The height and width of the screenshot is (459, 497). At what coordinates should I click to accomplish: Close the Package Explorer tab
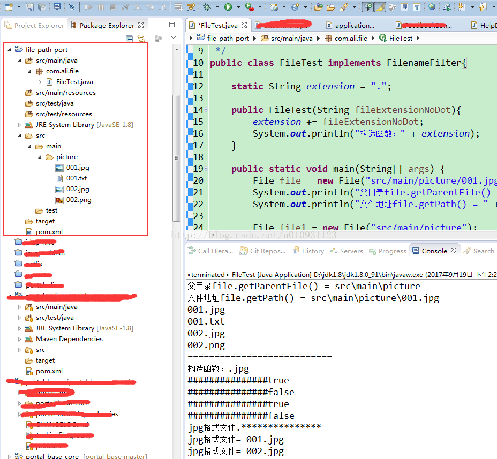pos(141,25)
